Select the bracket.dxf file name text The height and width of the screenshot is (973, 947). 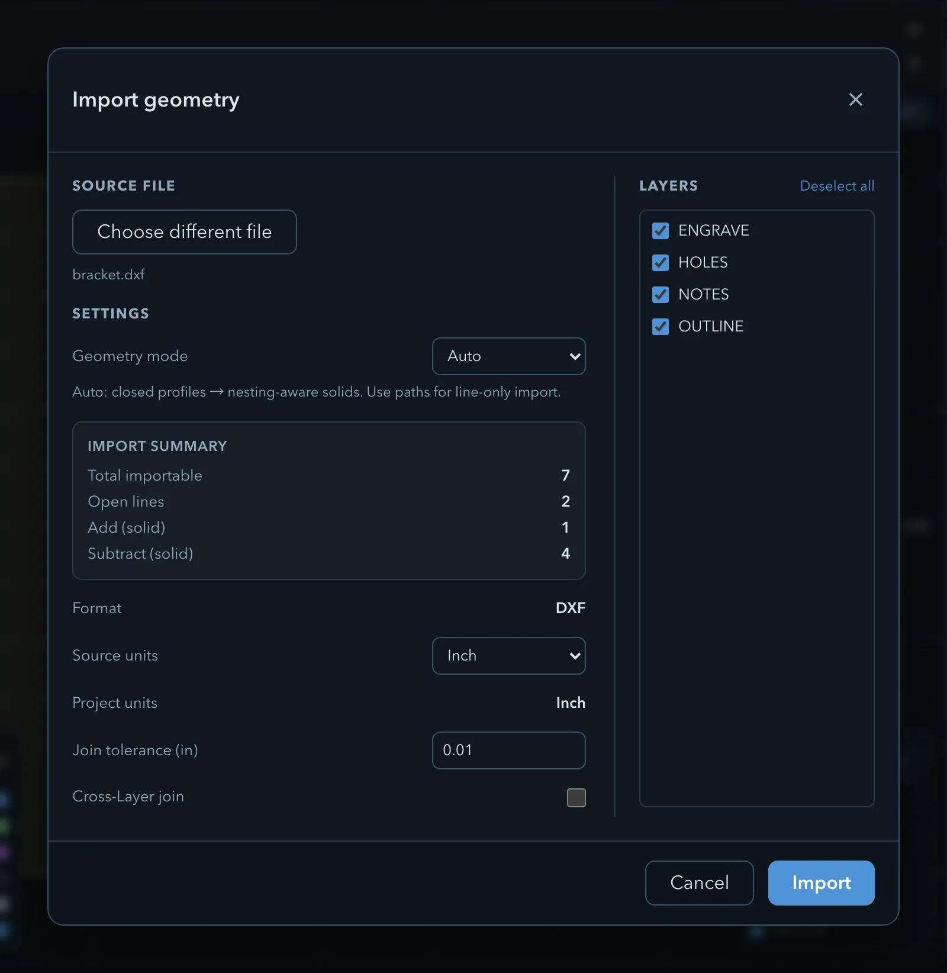click(x=108, y=275)
